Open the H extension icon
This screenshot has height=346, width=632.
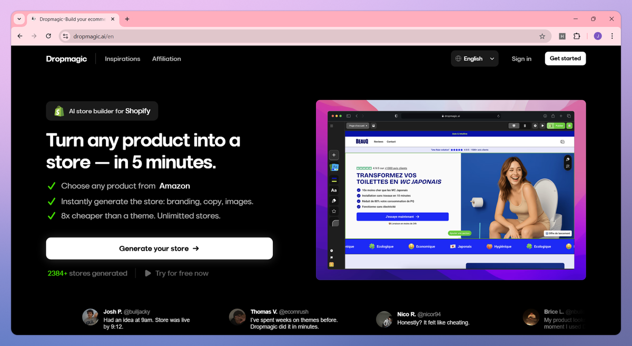pos(562,36)
